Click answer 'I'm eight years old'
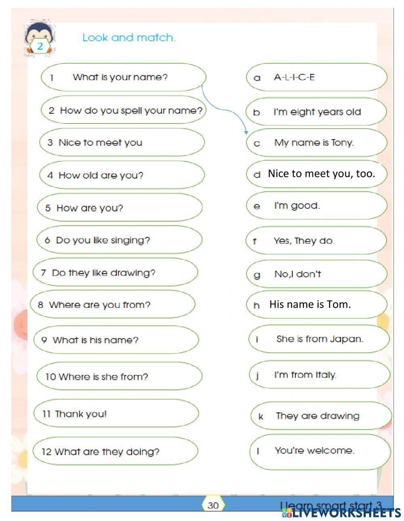The image size is (404, 521). (317, 112)
